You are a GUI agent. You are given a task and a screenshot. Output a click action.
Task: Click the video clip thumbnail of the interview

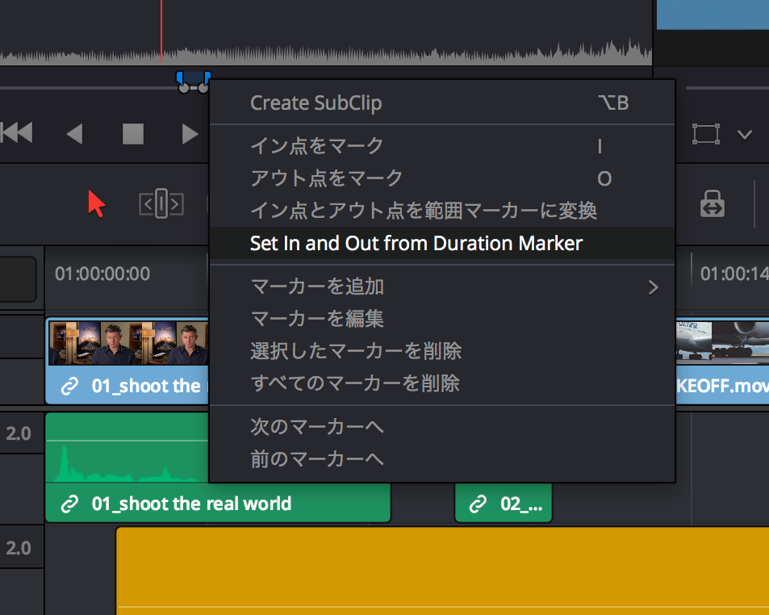coord(121,343)
